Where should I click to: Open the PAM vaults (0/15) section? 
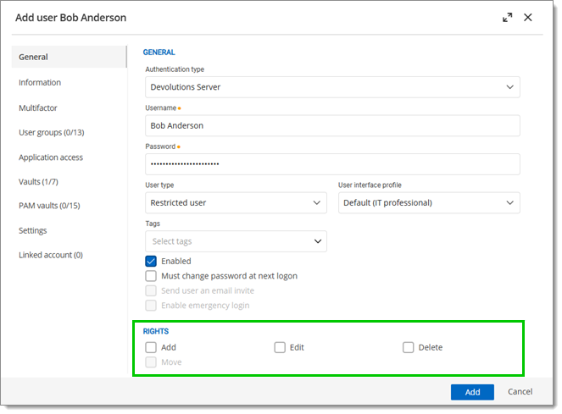pos(49,206)
